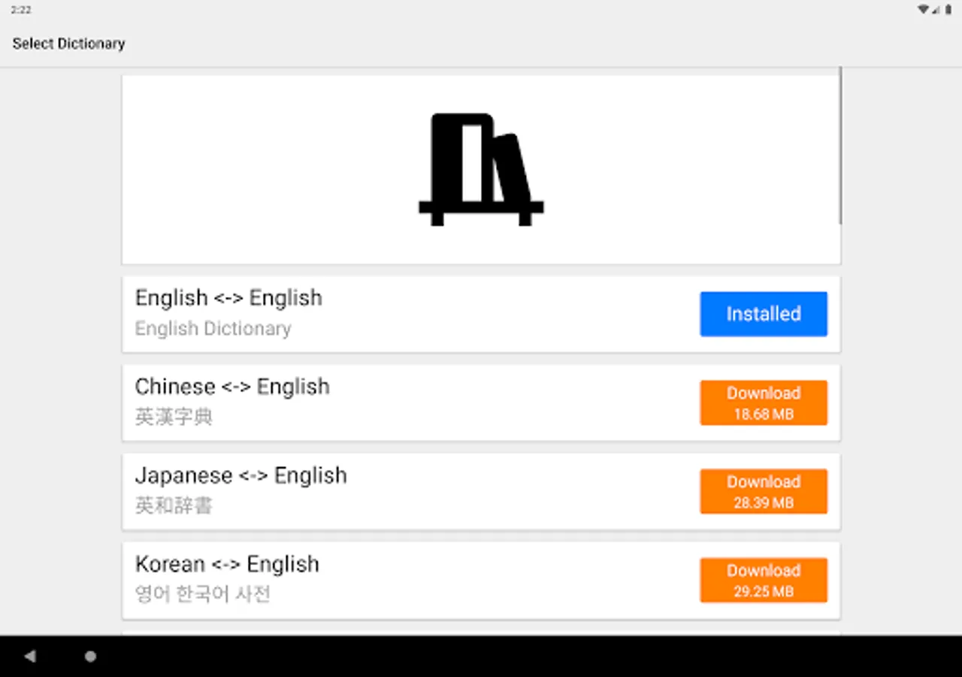The height and width of the screenshot is (677, 962).
Task: Select the English <-> English title
Action: coord(228,298)
